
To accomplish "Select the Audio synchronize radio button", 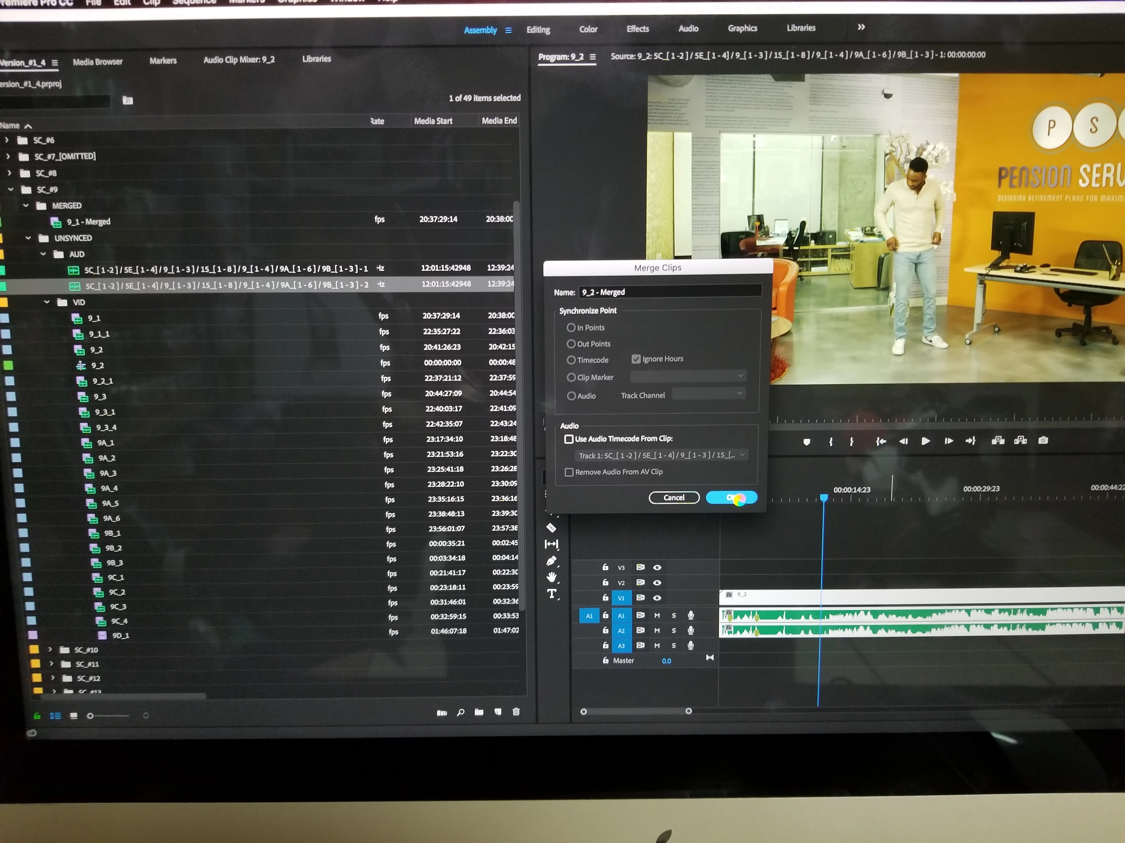I will [571, 396].
